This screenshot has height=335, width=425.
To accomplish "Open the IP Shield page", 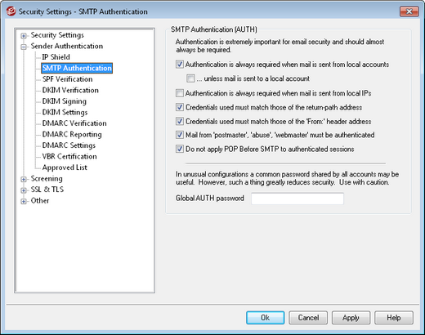I will (56, 57).
